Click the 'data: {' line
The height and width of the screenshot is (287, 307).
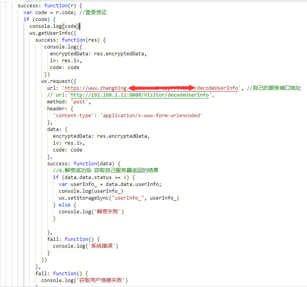(57, 129)
